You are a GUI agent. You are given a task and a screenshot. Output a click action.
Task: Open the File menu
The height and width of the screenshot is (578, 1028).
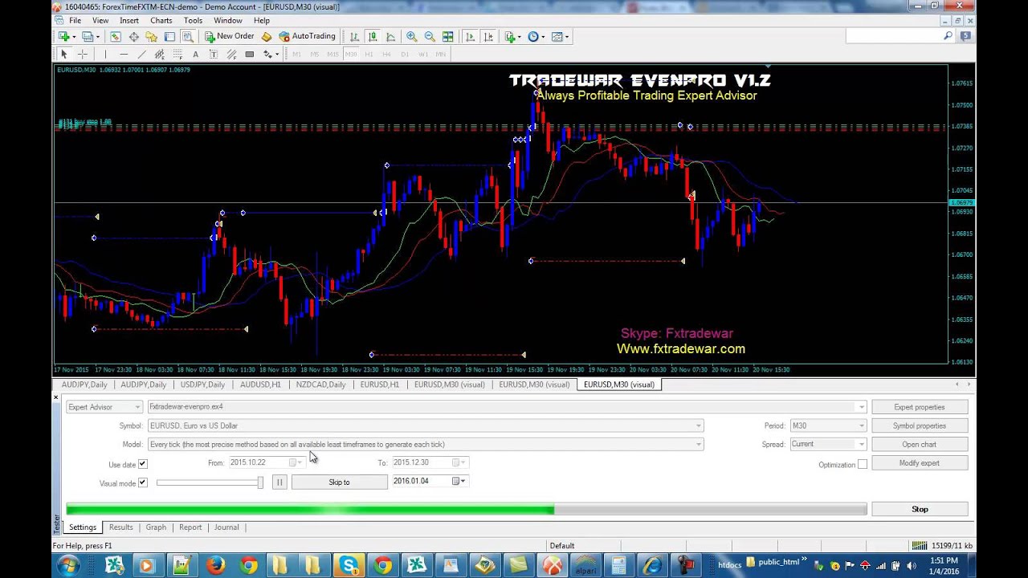pos(75,20)
